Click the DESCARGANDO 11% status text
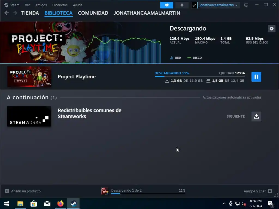279x209 pixels. coord(172,73)
